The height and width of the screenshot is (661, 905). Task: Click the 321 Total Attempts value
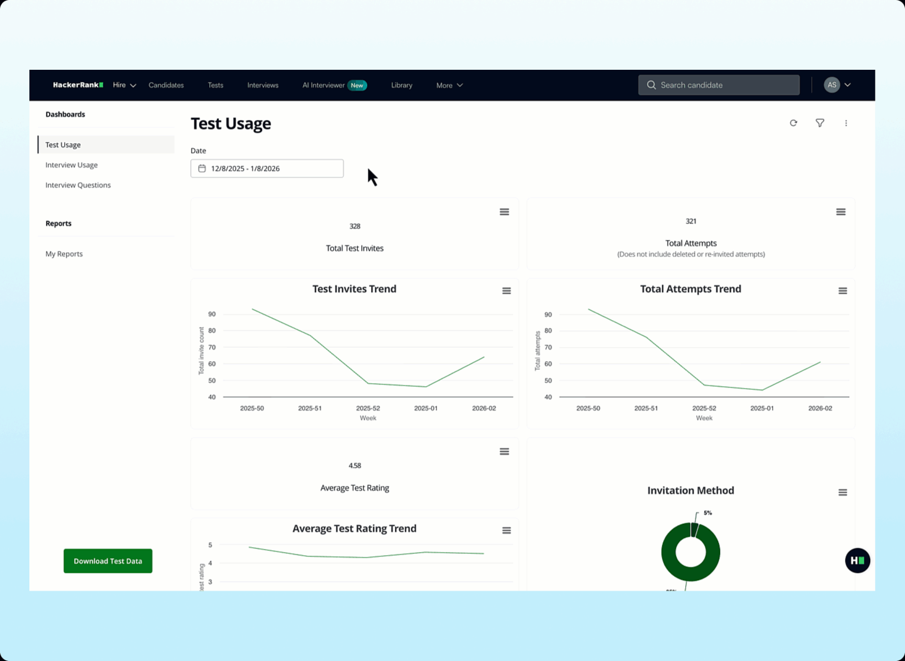[x=691, y=222]
